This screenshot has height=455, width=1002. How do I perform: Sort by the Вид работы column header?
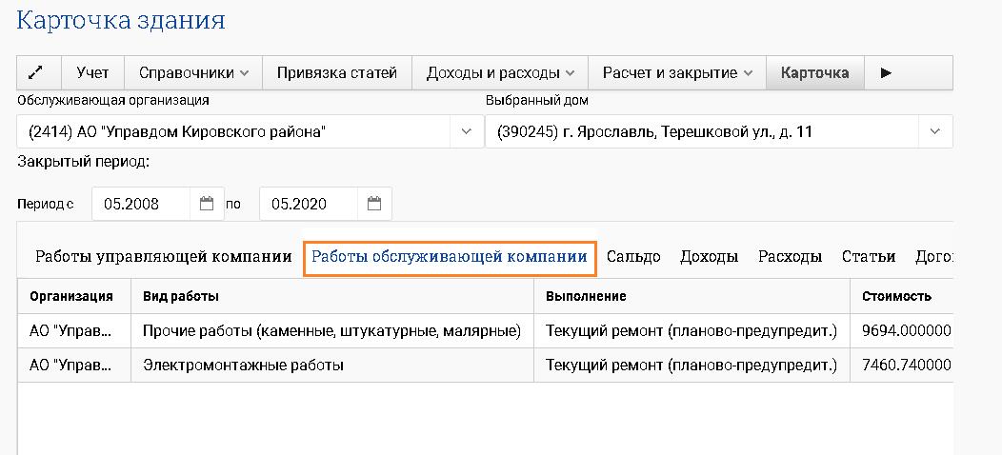[x=181, y=296]
